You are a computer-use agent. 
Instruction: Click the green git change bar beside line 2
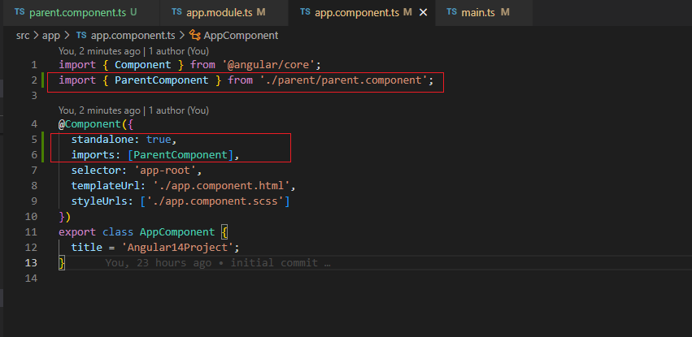point(43,80)
